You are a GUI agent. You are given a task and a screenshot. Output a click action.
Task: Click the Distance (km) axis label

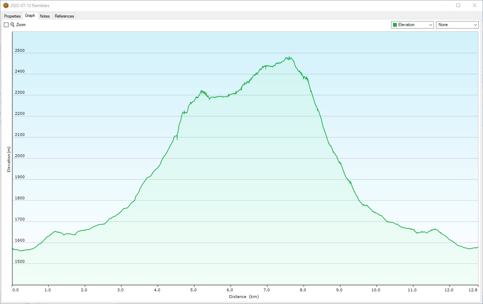[244, 297]
